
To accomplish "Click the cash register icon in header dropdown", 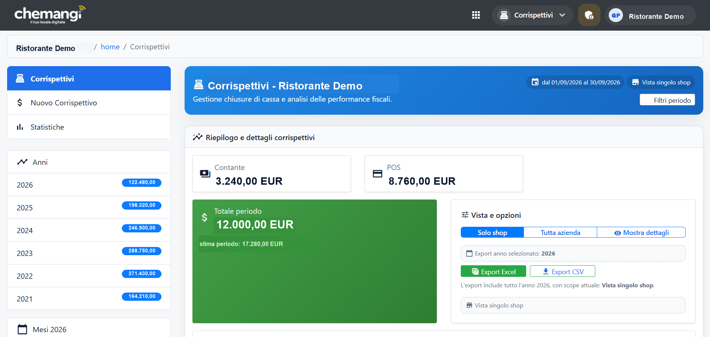I will click(504, 15).
